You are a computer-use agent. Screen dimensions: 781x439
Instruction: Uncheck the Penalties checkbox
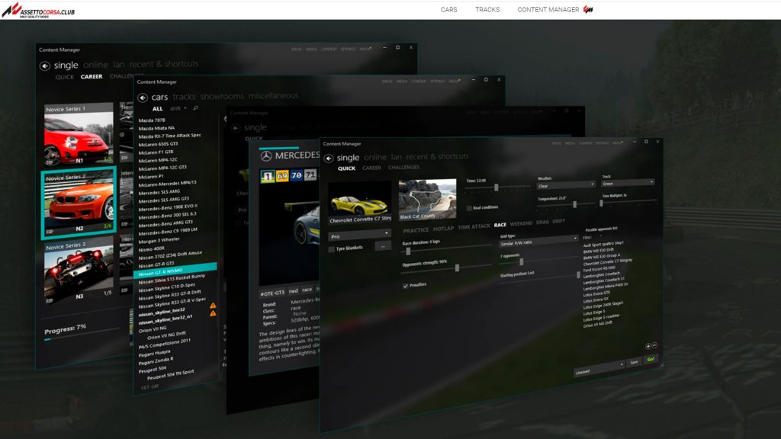tap(406, 286)
